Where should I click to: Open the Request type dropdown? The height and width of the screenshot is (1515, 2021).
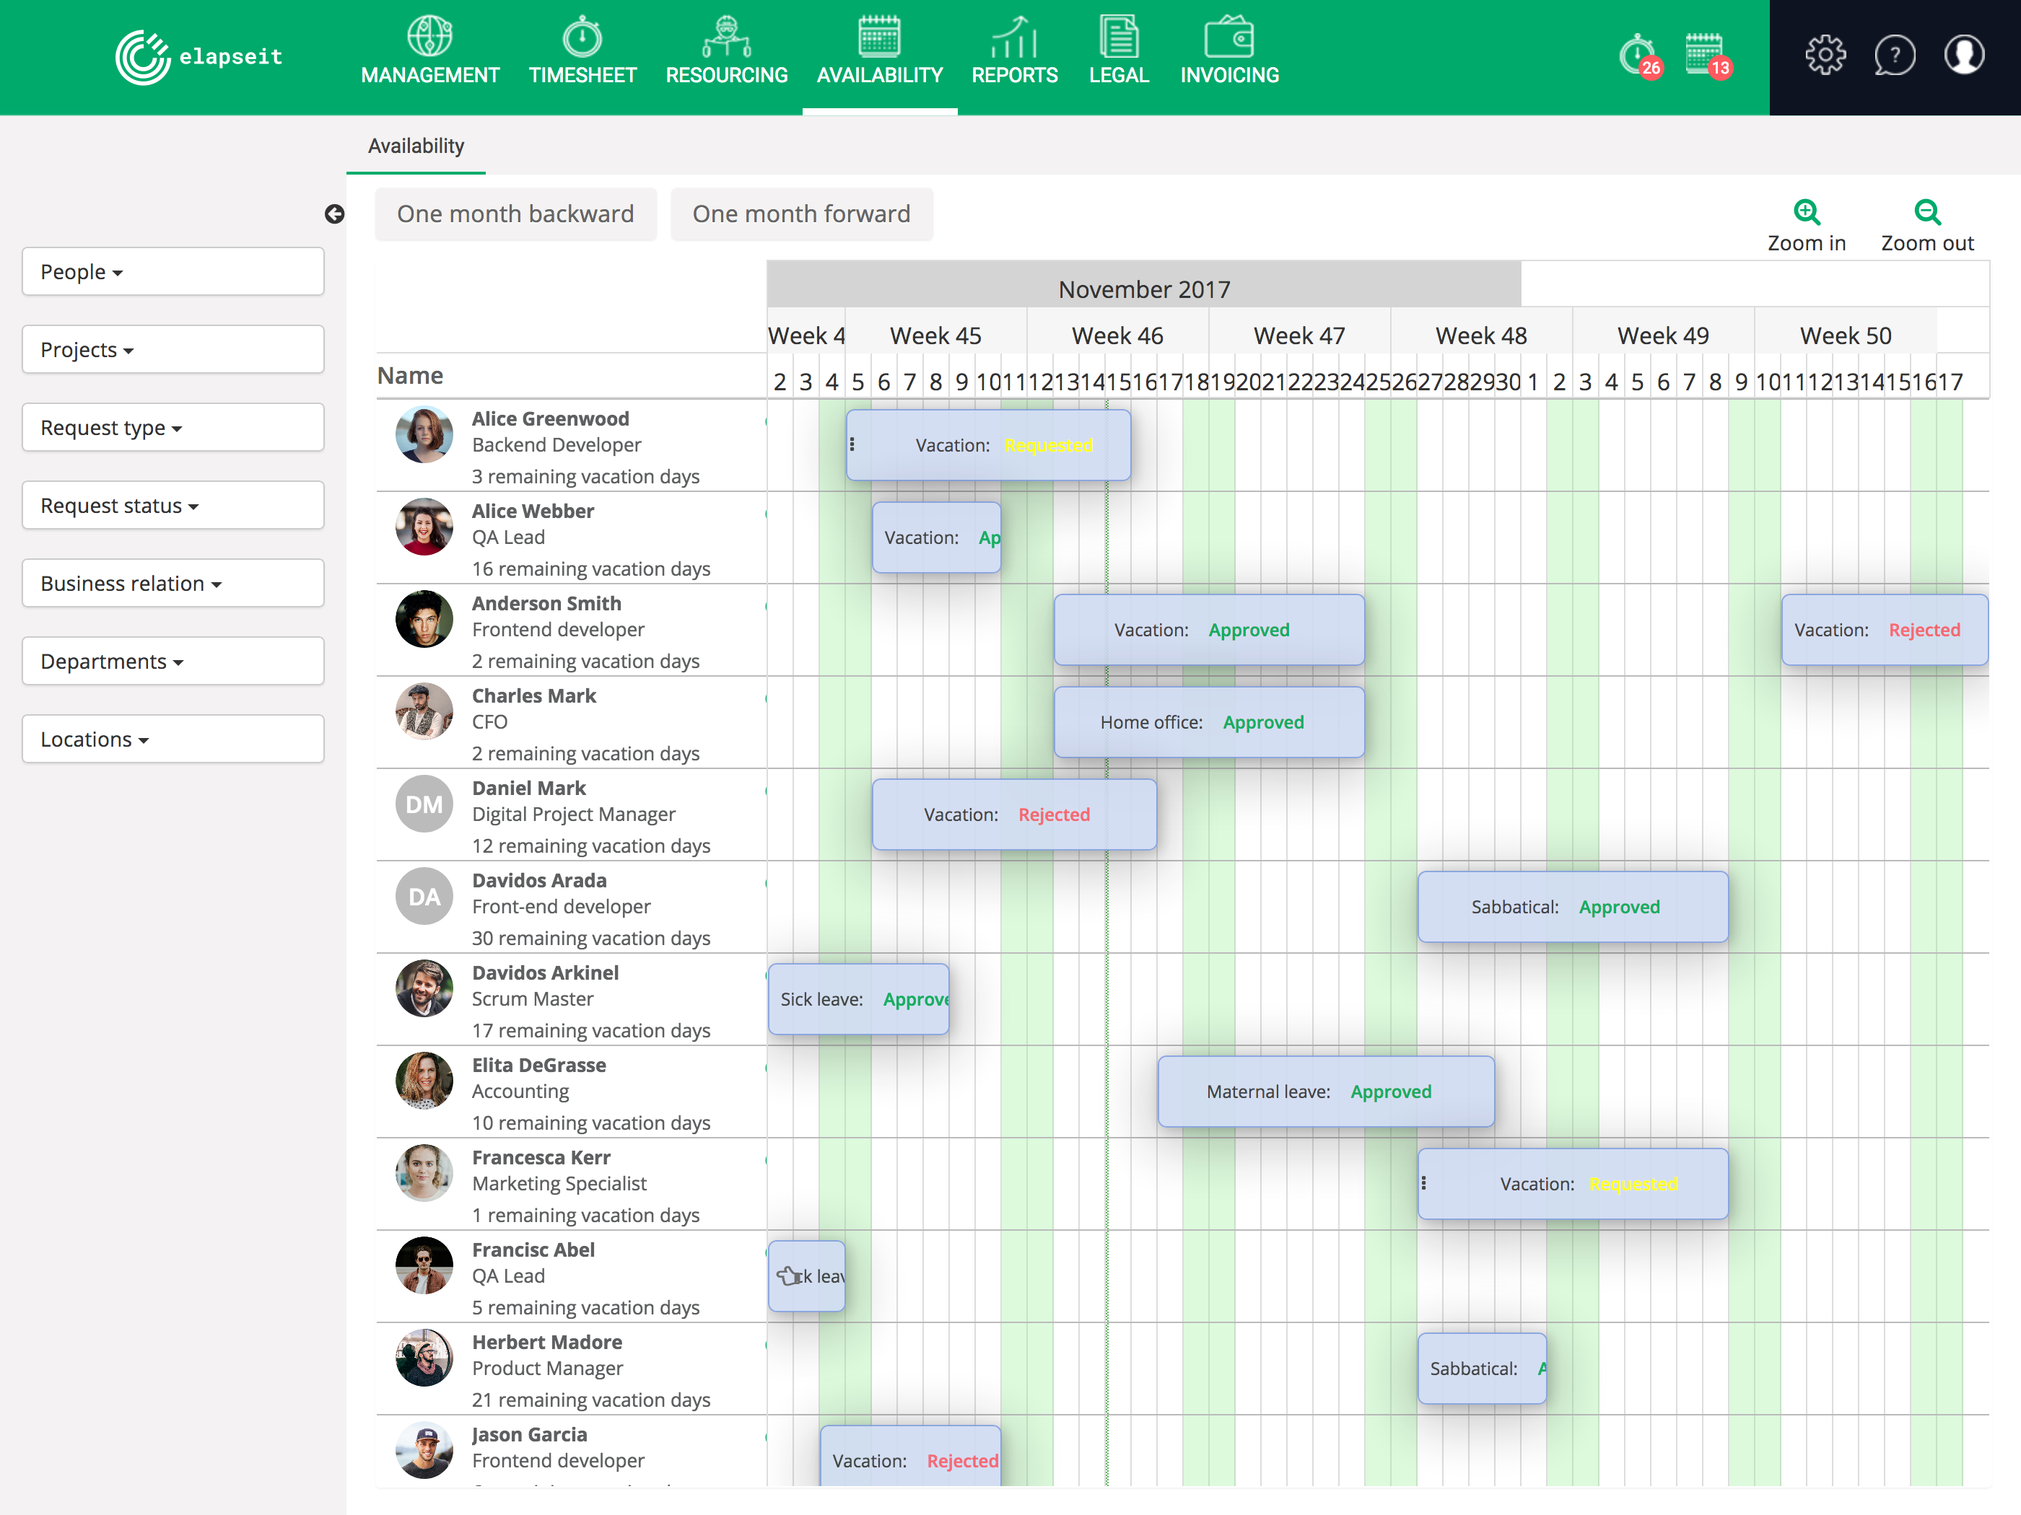coord(173,427)
